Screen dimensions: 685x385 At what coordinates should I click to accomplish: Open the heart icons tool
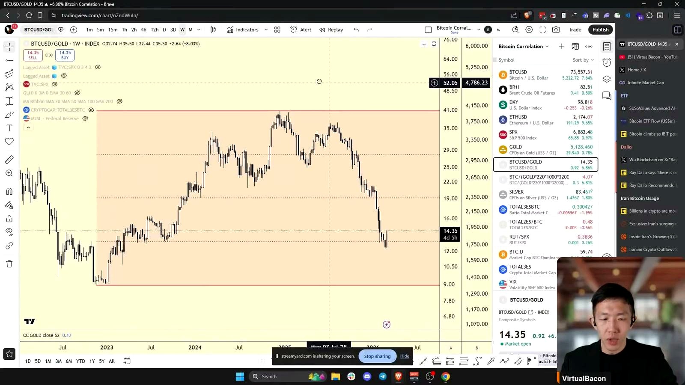9,142
